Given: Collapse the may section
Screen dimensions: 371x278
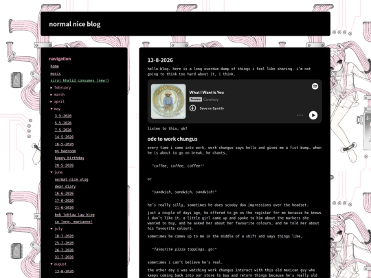Looking at the screenshot, I should click(56, 108).
